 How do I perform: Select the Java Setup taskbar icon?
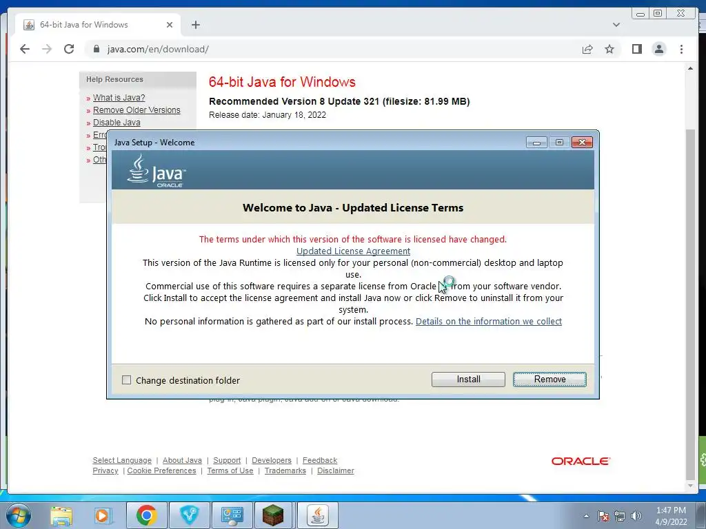[317, 515]
